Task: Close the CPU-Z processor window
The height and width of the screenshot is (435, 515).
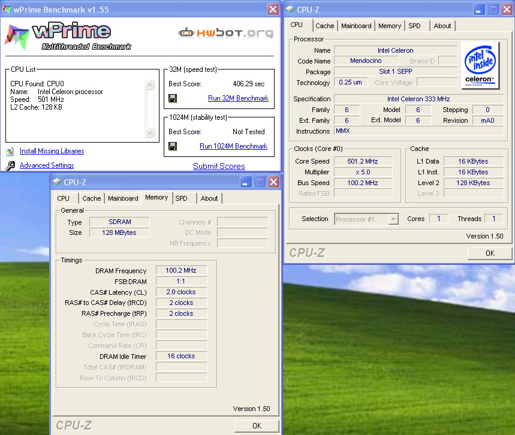Action: pyautogui.click(x=507, y=10)
